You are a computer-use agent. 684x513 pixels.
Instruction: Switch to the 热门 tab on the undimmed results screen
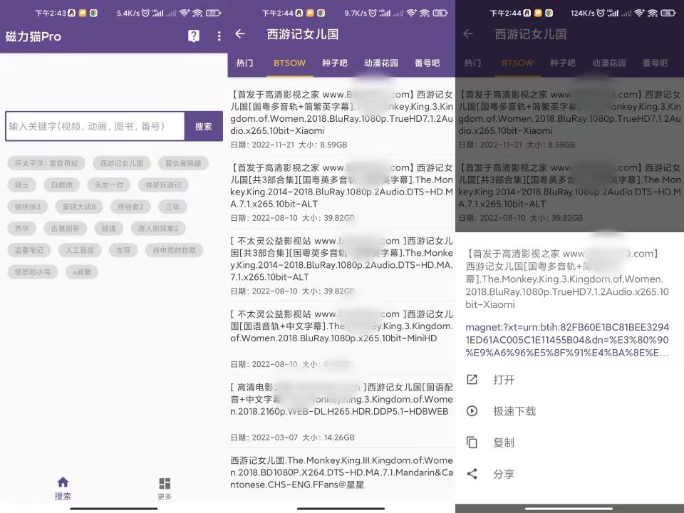(244, 63)
